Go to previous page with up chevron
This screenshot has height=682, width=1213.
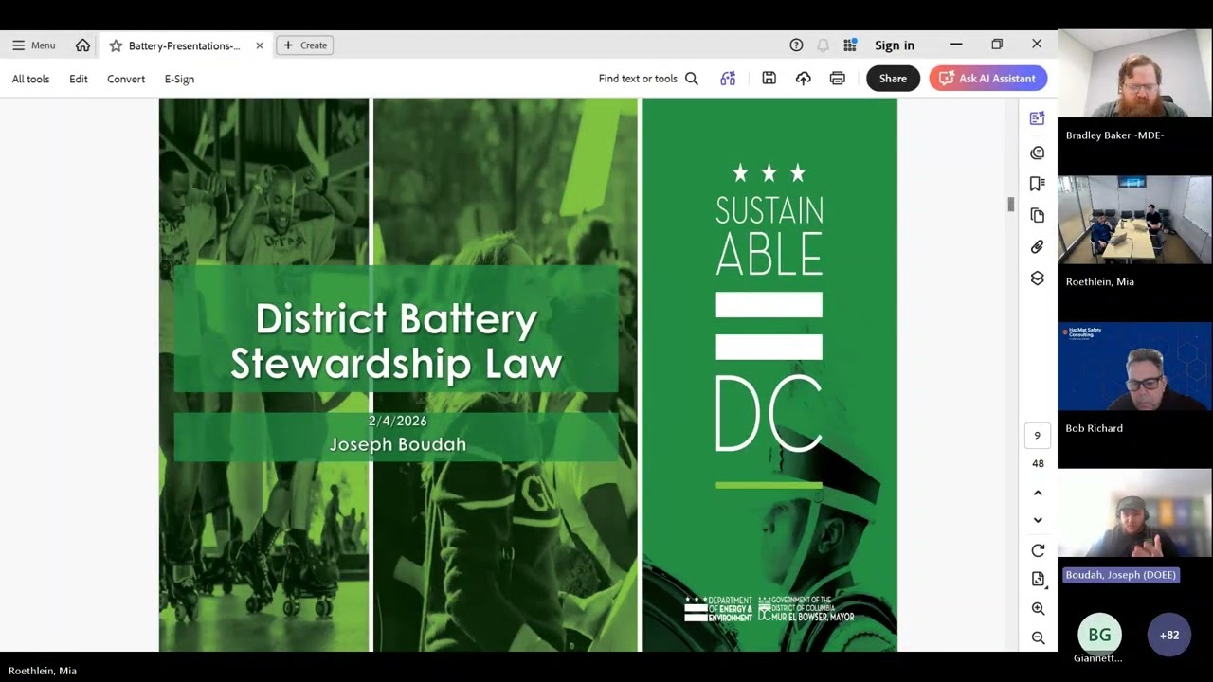(1038, 493)
